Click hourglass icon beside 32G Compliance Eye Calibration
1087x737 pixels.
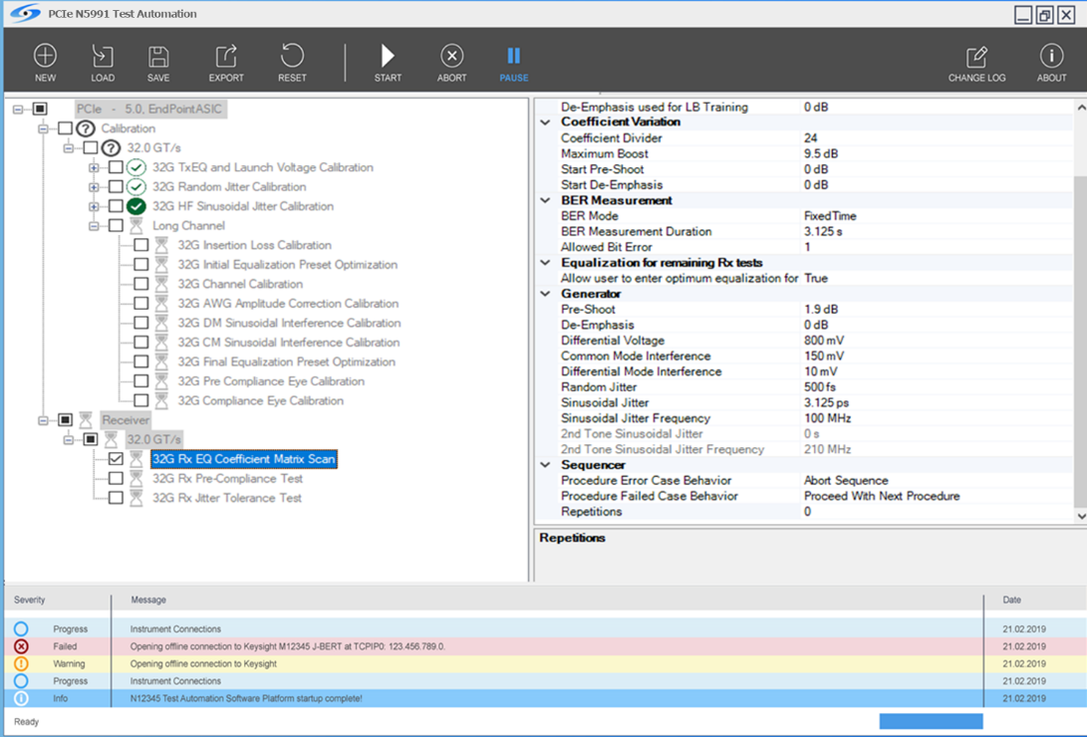[x=161, y=400]
